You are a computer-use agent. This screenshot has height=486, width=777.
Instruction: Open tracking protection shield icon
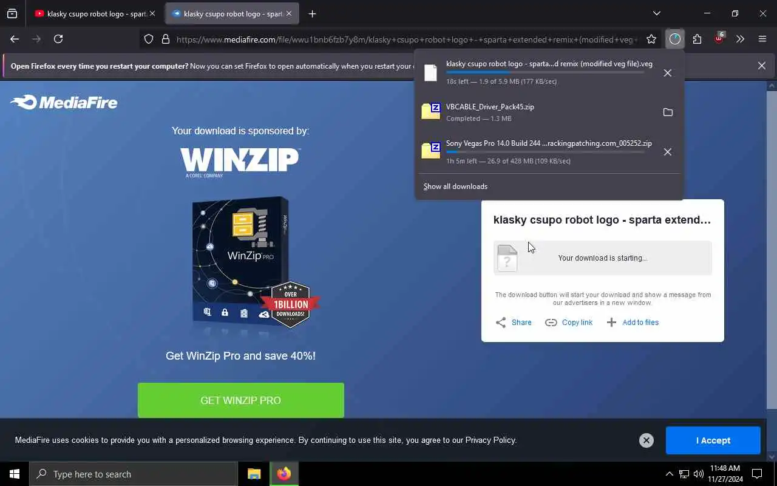pyautogui.click(x=149, y=39)
